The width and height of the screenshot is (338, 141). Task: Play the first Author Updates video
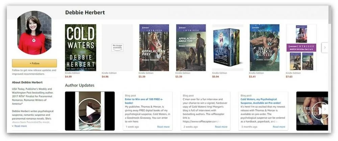click(x=90, y=111)
